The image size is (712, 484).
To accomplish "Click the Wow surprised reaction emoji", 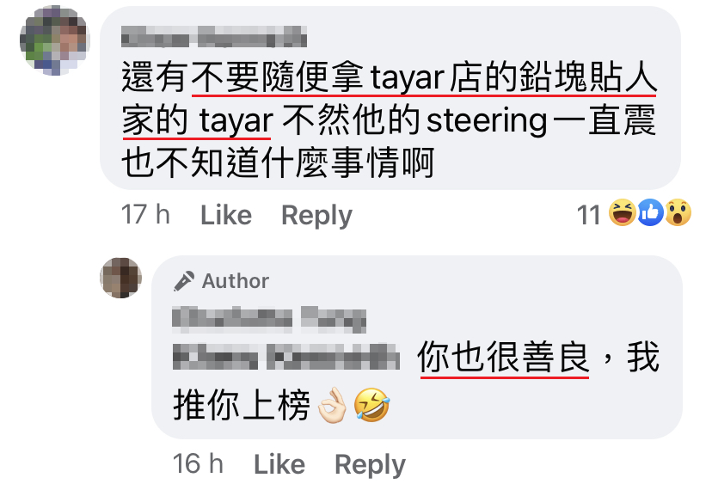I will tap(678, 213).
